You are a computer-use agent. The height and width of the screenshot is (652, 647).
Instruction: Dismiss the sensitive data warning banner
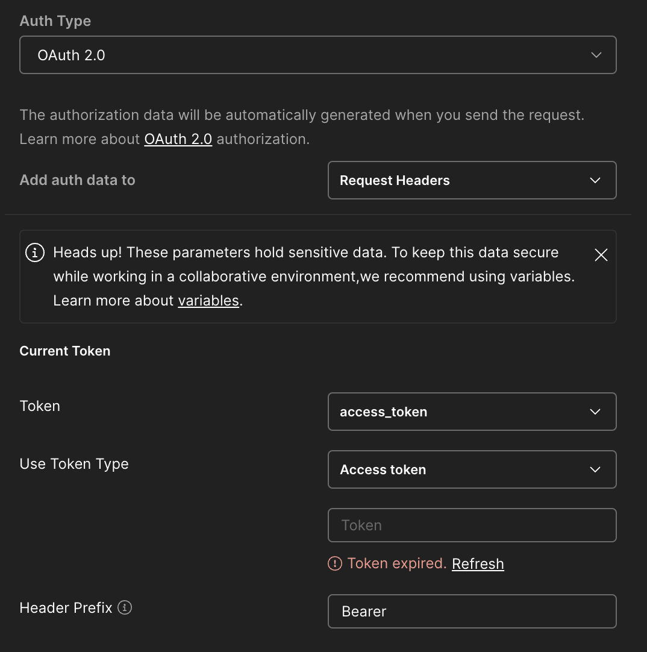[x=601, y=255]
